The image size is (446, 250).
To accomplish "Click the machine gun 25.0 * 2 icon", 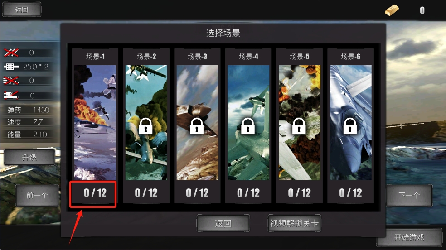I will (x=11, y=67).
